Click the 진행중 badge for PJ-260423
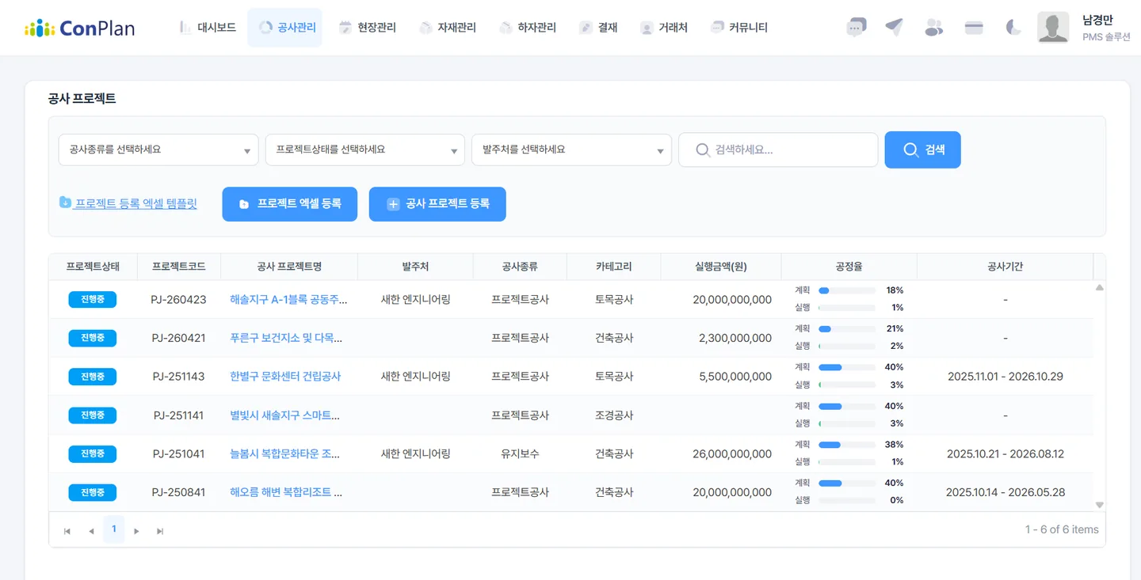1141x580 pixels. click(93, 300)
